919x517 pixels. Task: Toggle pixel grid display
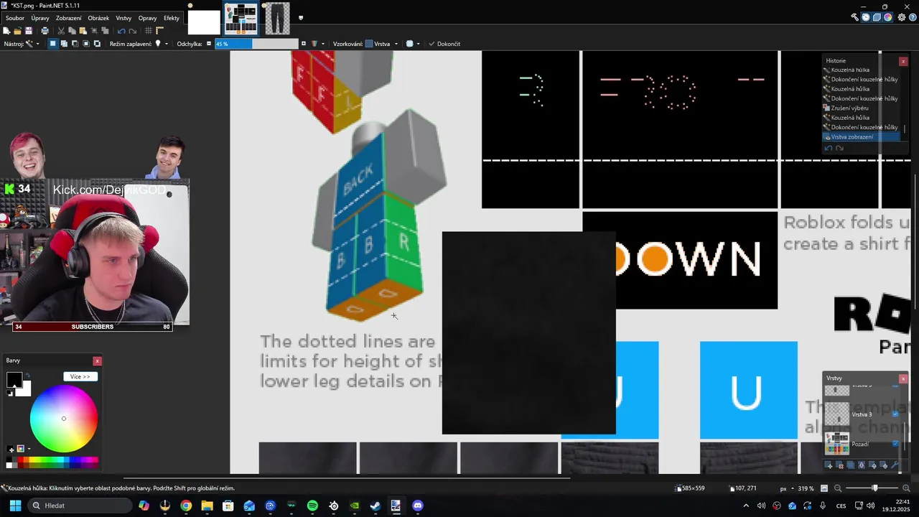tap(149, 31)
